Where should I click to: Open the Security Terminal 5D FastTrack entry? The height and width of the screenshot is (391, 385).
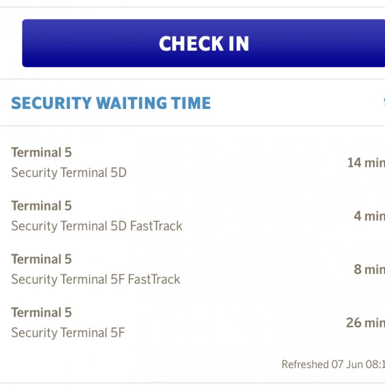97,226
